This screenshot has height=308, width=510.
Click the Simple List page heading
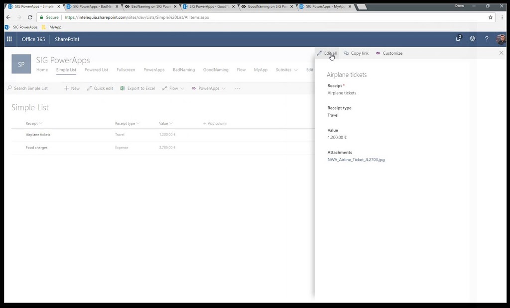pos(30,107)
